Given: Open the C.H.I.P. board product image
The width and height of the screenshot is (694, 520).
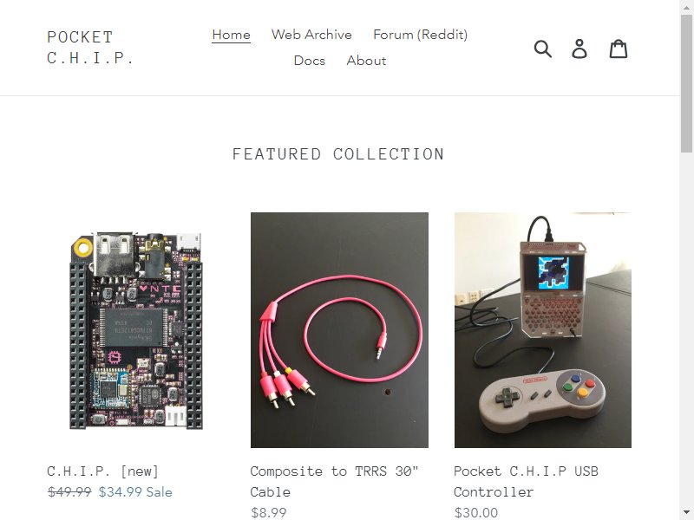Looking at the screenshot, I should pos(136,330).
